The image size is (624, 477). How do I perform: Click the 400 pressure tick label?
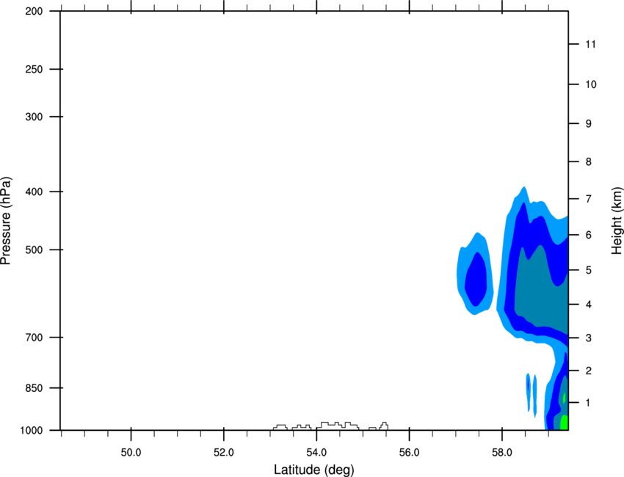34,192
